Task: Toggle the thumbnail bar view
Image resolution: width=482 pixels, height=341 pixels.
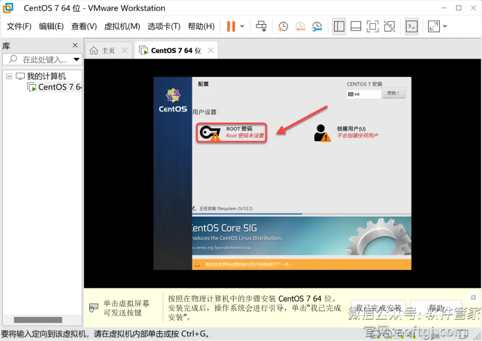Action: pyautogui.click(x=356, y=26)
